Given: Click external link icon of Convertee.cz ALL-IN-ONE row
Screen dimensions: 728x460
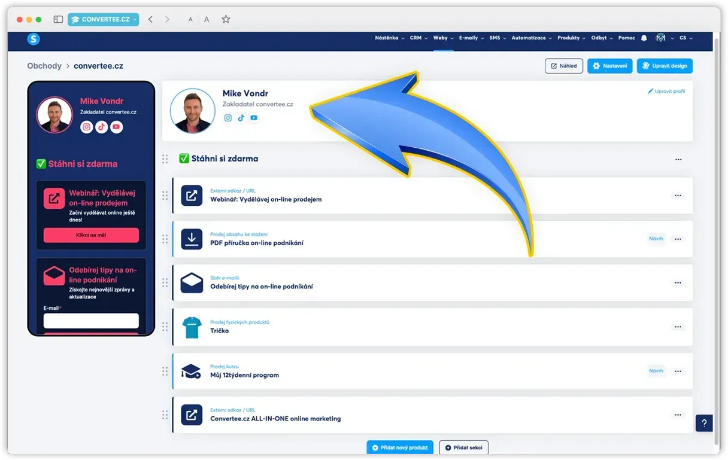Looking at the screenshot, I should coord(192,415).
